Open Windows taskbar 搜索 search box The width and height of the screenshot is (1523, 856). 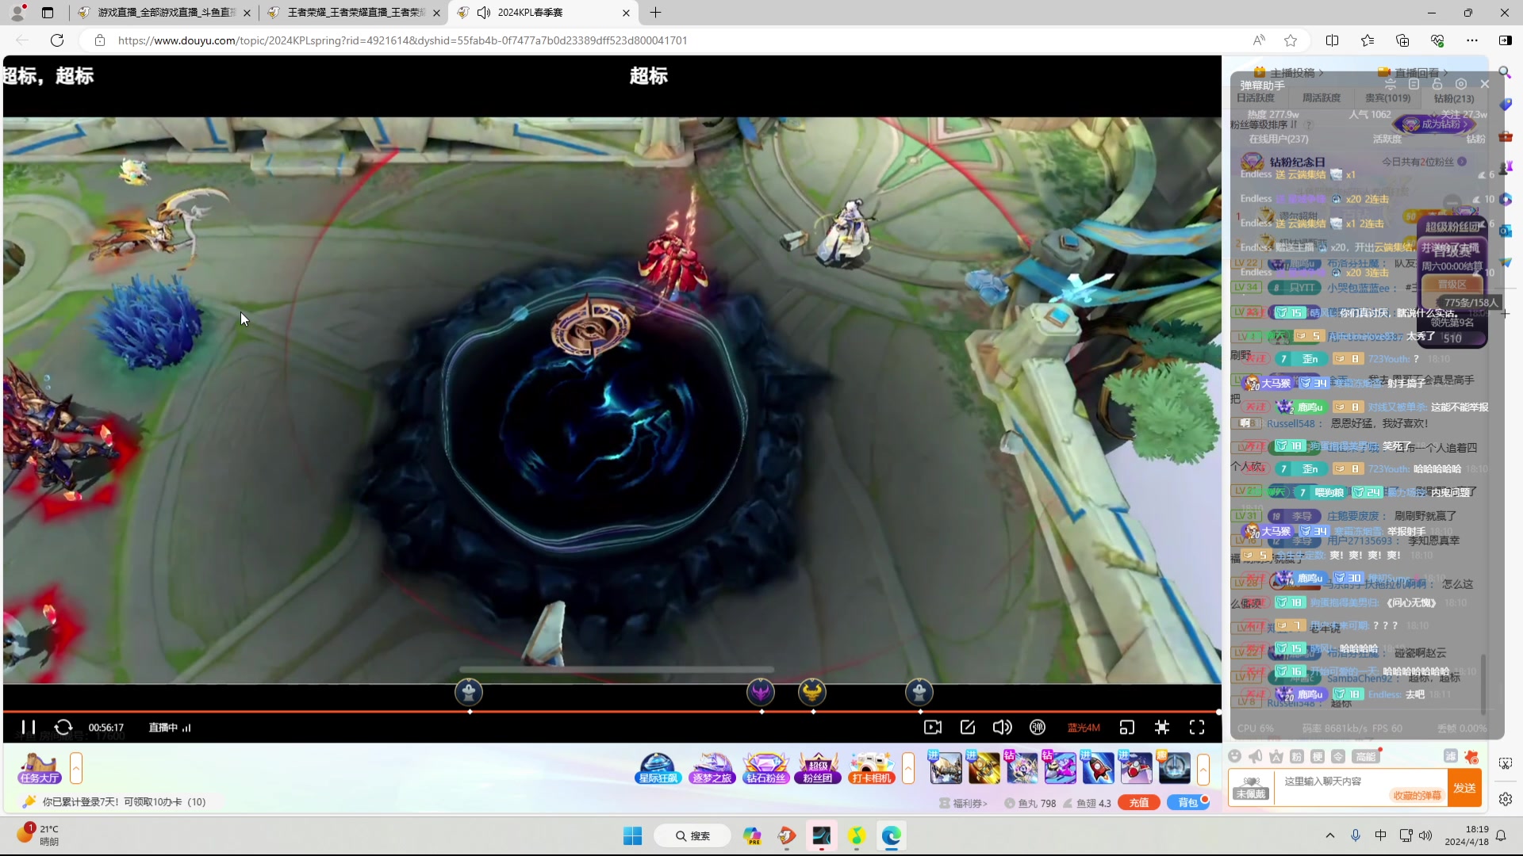(692, 836)
